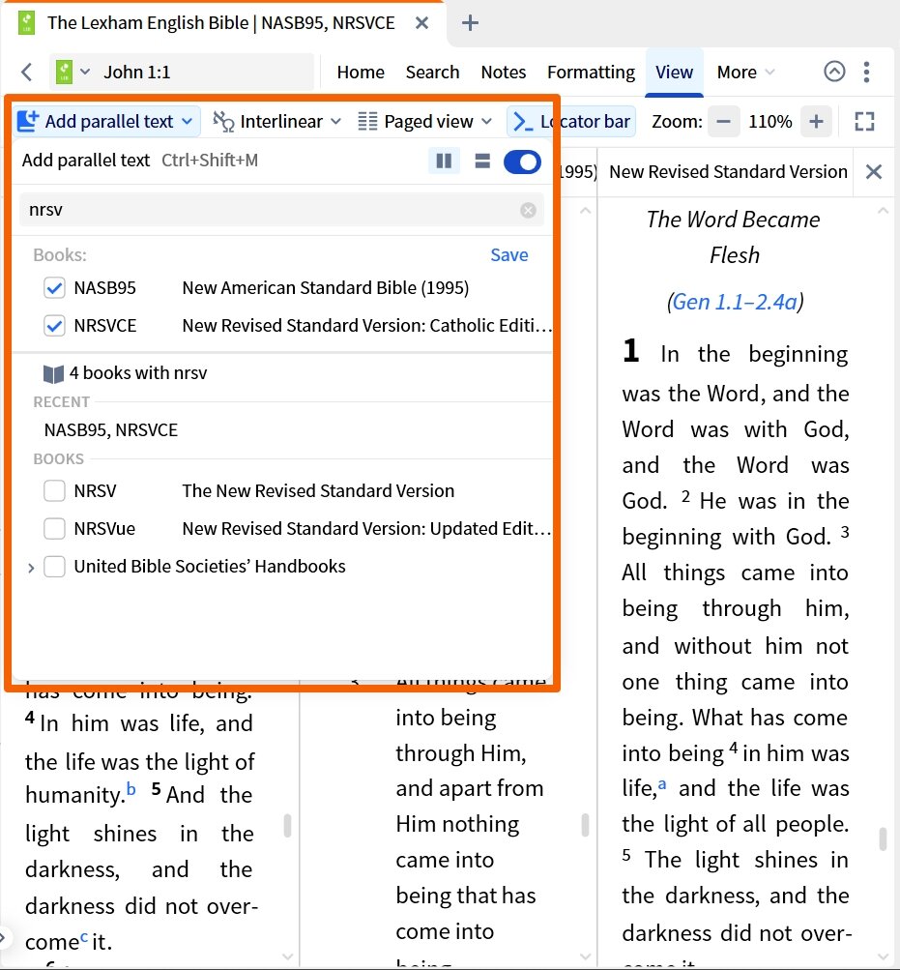The height and width of the screenshot is (970, 900).
Task: Click the Add parallel text button
Action: pyautogui.click(x=105, y=121)
